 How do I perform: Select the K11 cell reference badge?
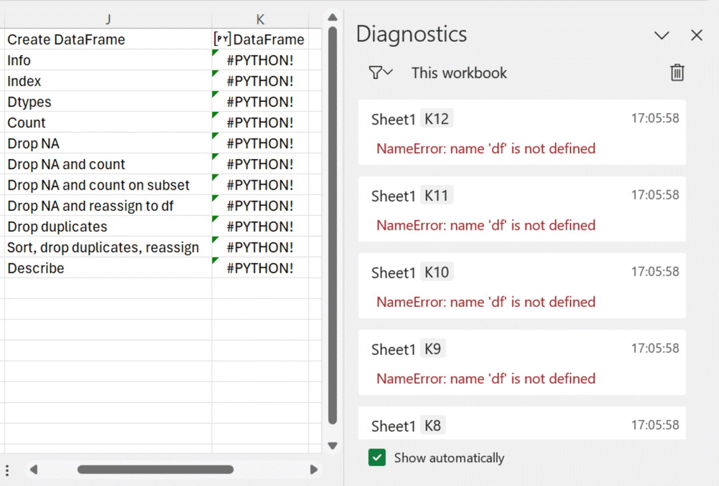coord(437,195)
